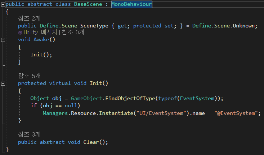This screenshot has width=264, height=155.
Task: Click the EventSystem type inside typeof
Action: coord(197,98)
